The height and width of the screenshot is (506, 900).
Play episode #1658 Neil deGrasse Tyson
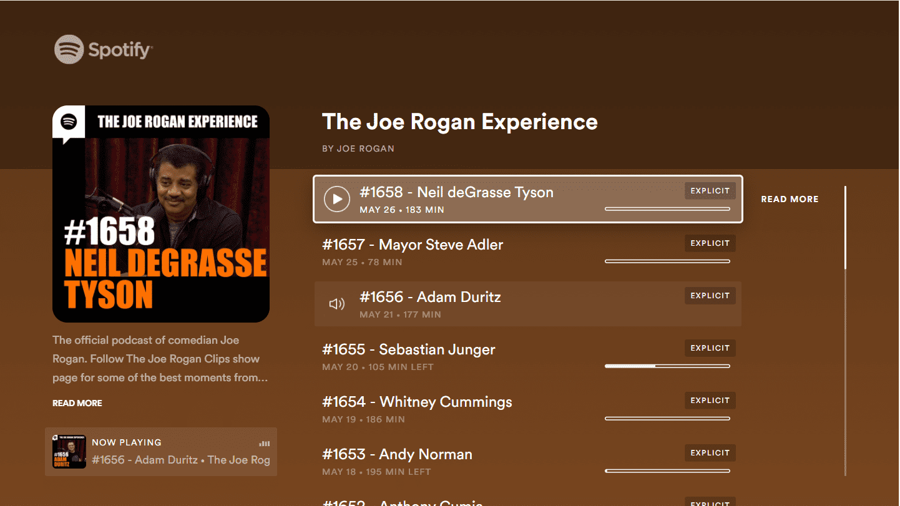tap(336, 199)
